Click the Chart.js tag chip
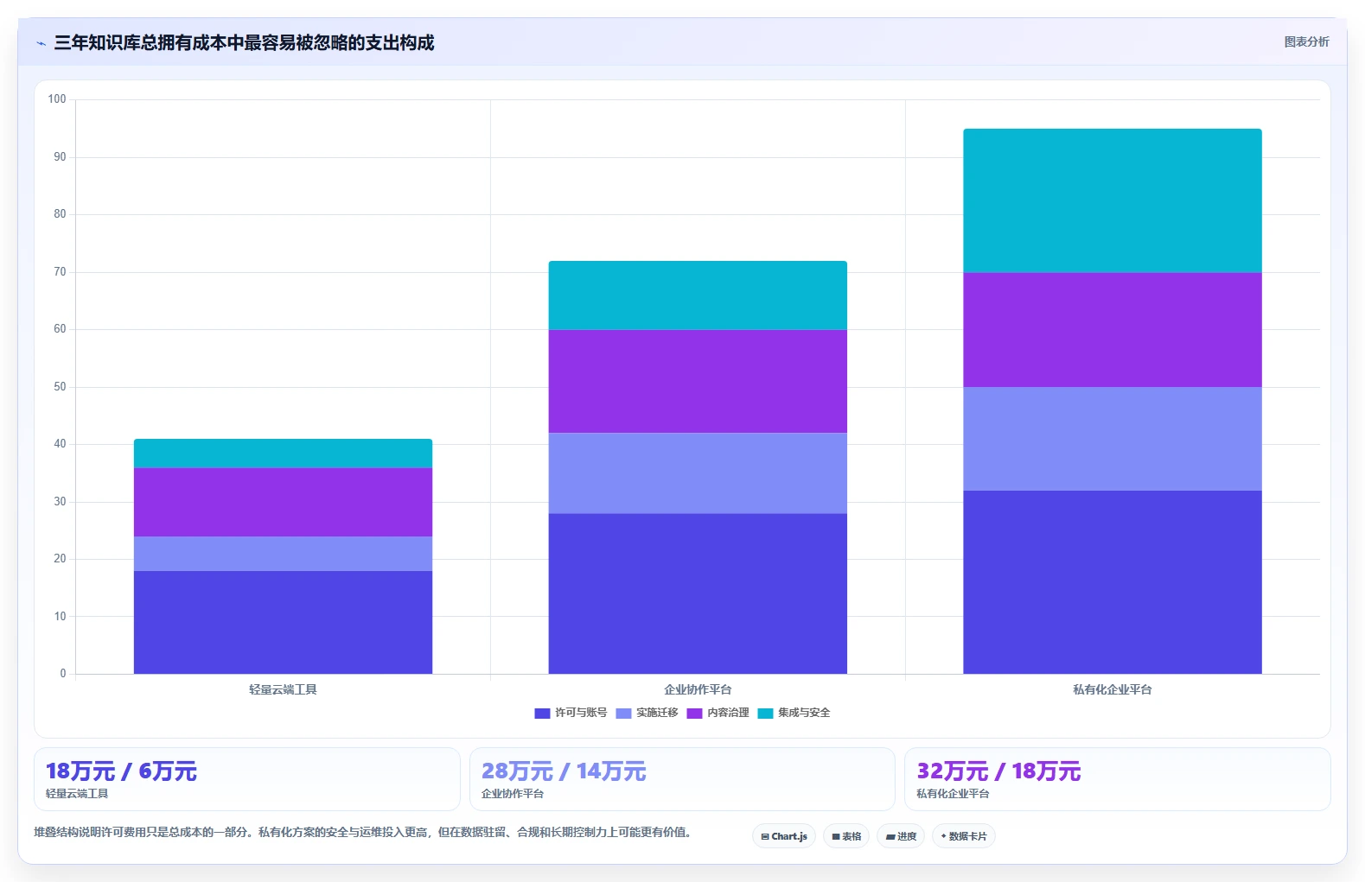Image resolution: width=1365 pixels, height=882 pixels. pyautogui.click(x=784, y=836)
